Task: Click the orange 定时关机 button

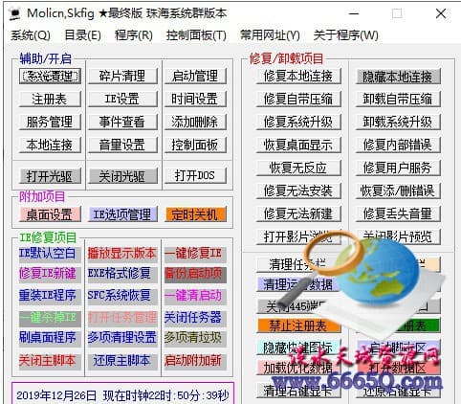Action: click(x=195, y=214)
